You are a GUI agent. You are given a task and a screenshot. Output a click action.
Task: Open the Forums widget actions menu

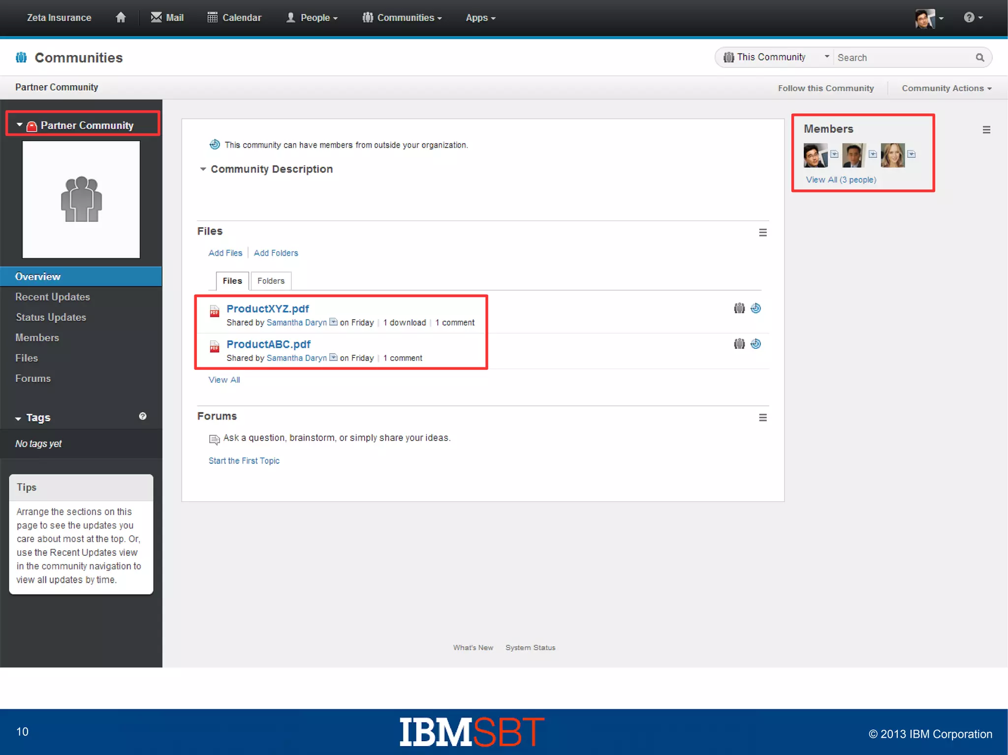(x=763, y=418)
